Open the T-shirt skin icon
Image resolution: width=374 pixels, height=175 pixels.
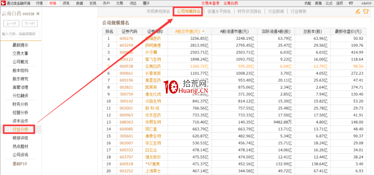point(366,11)
